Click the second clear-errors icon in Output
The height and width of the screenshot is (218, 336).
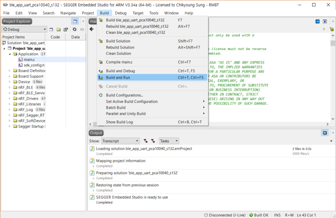coord(153,141)
